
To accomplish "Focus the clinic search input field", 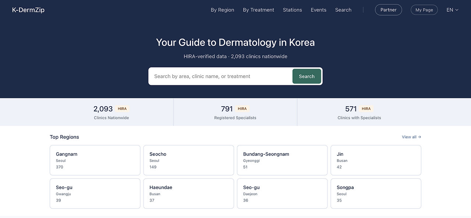I will (220, 76).
